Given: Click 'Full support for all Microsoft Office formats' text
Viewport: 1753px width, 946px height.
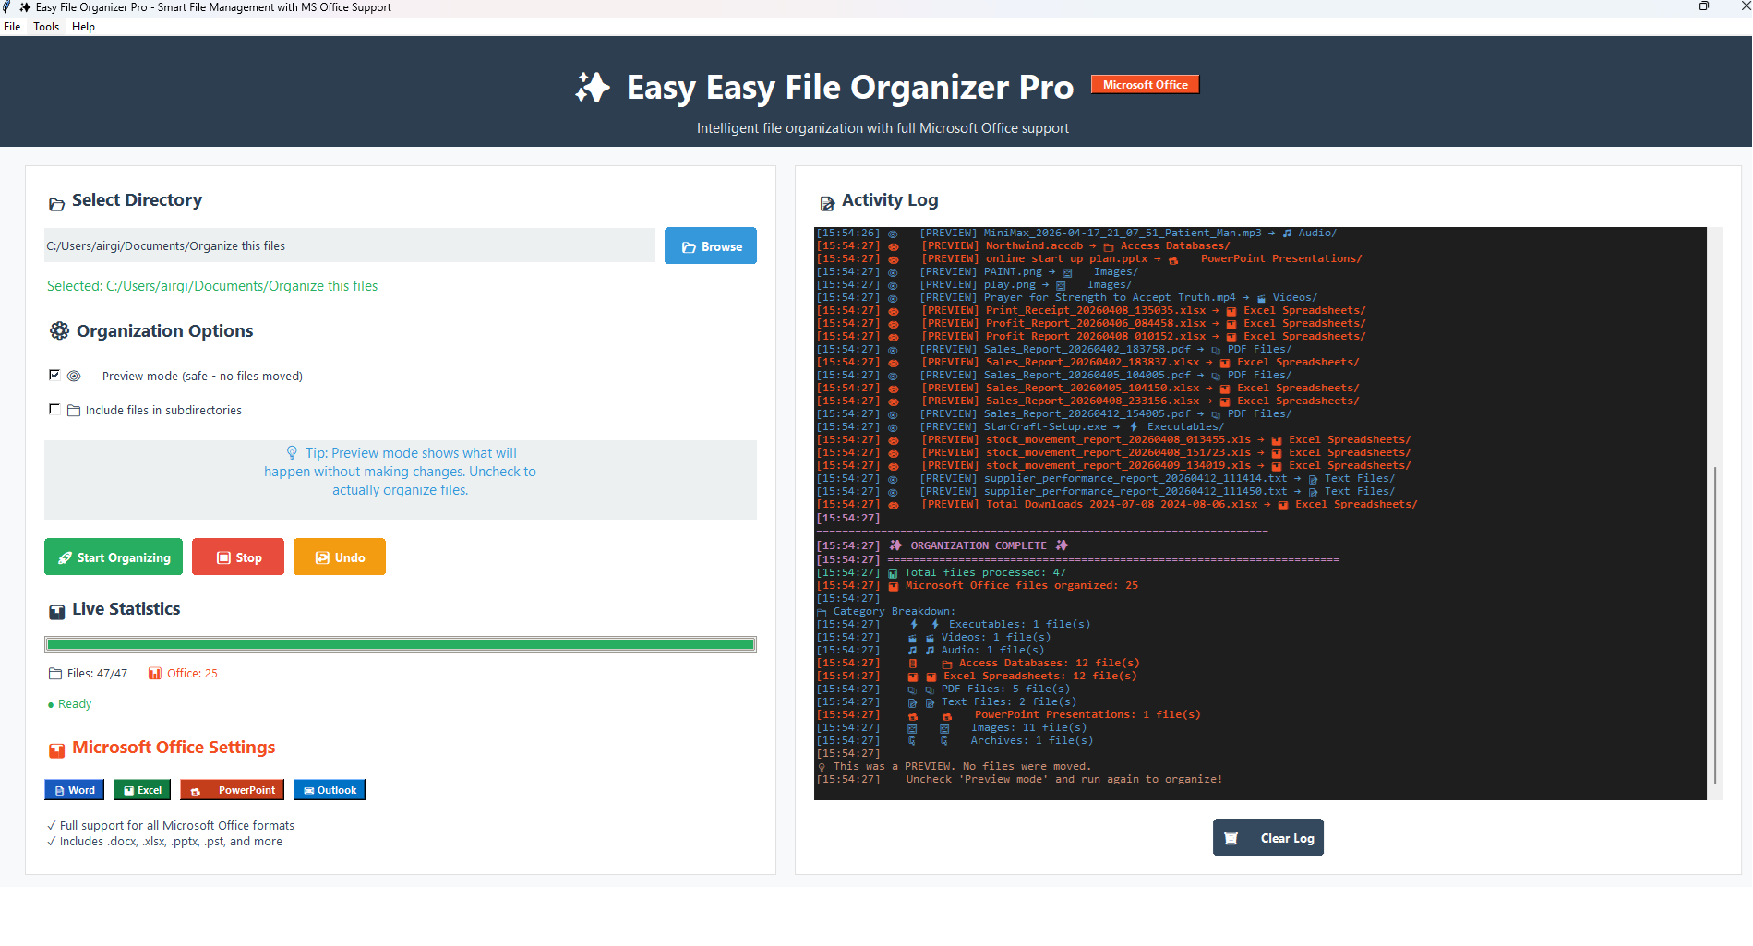Looking at the screenshot, I should tap(176, 826).
